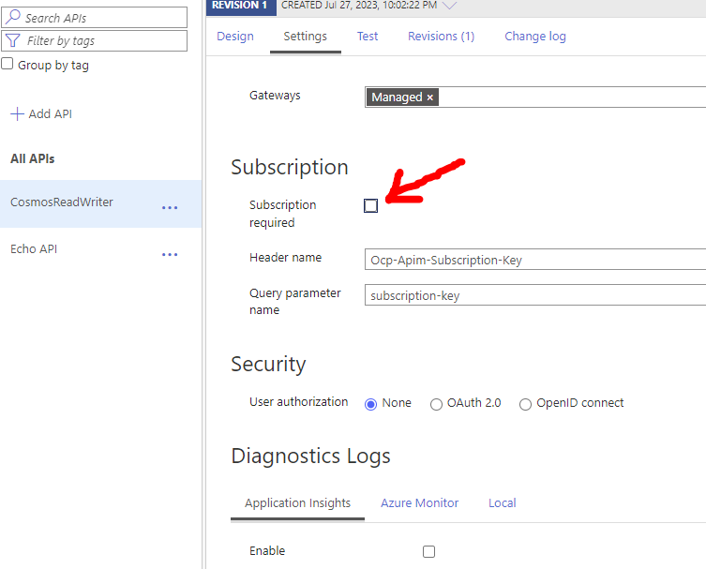Remove the Managed gateway tag

430,97
